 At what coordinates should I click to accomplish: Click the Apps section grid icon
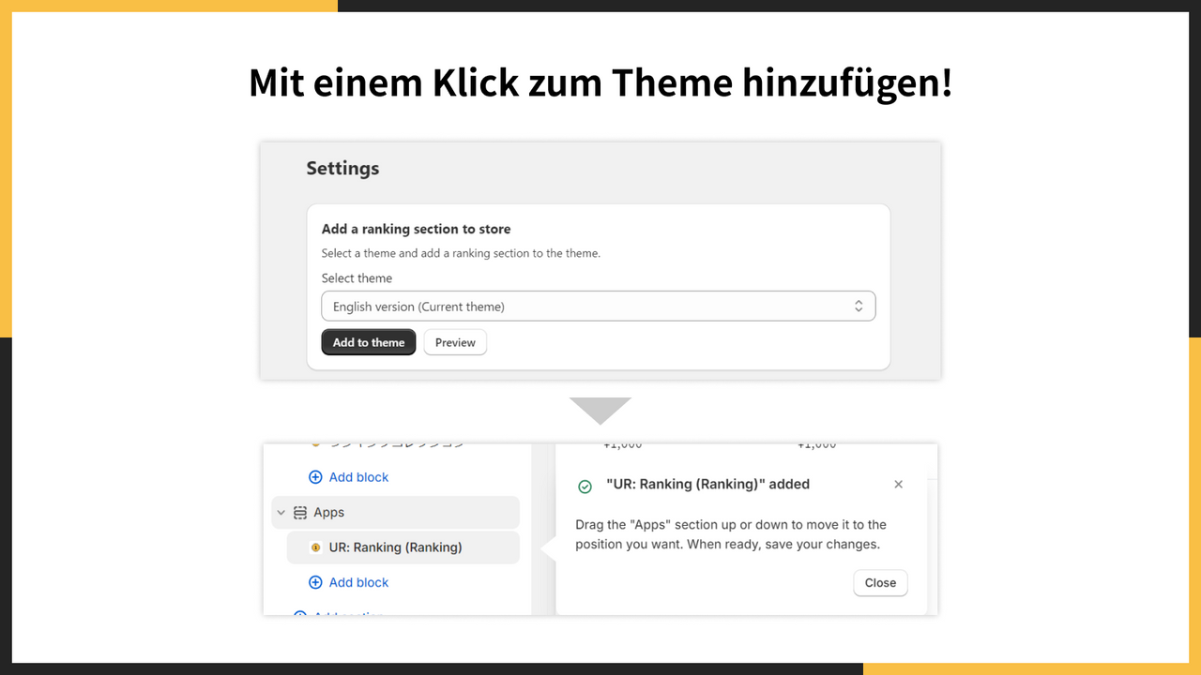tap(300, 513)
